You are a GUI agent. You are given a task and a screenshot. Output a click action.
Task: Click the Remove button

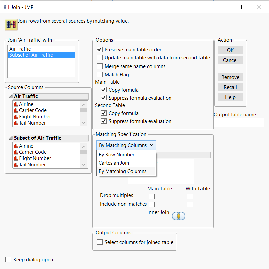point(230,77)
